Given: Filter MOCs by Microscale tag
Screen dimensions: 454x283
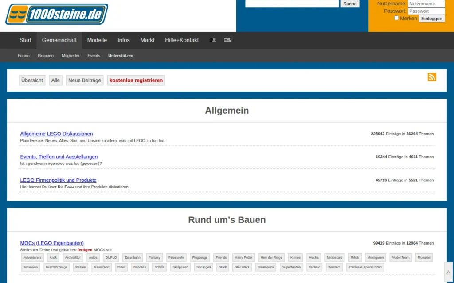Looking at the screenshot, I should tap(335, 258).
